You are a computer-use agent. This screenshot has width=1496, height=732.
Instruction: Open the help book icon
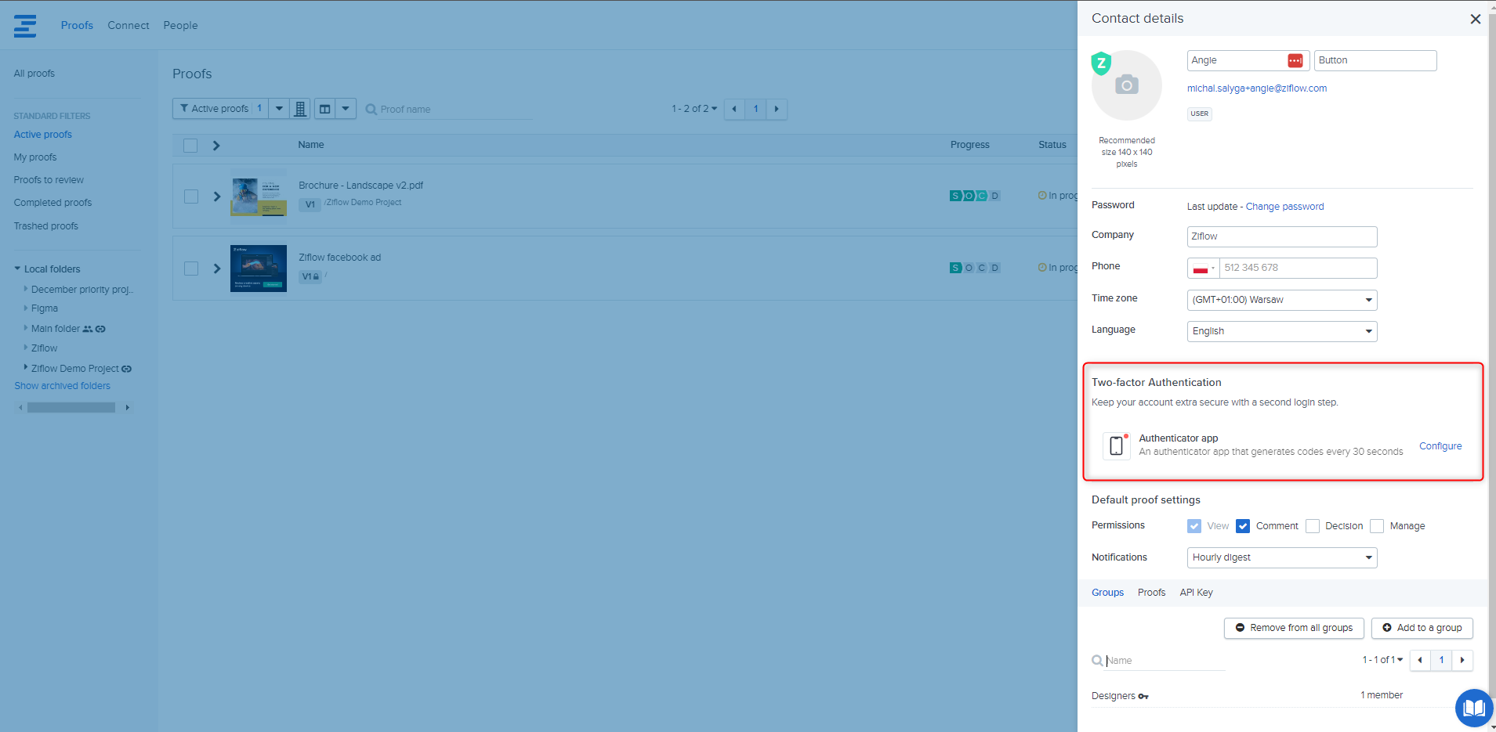pyautogui.click(x=1473, y=708)
